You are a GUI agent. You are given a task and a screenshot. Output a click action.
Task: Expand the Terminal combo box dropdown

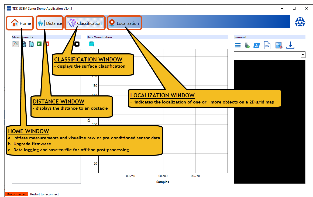[303, 55]
